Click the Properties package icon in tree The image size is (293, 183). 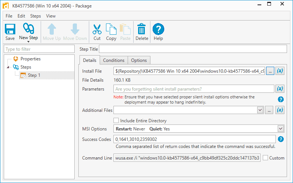[x=16, y=59]
